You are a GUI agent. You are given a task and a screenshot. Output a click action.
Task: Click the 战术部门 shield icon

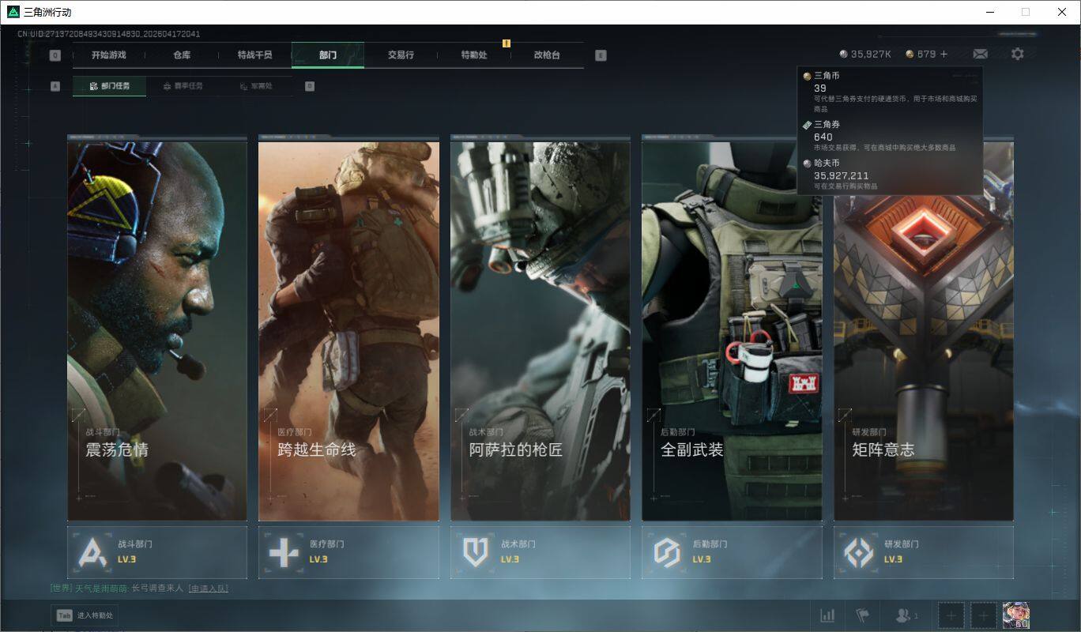tap(475, 551)
